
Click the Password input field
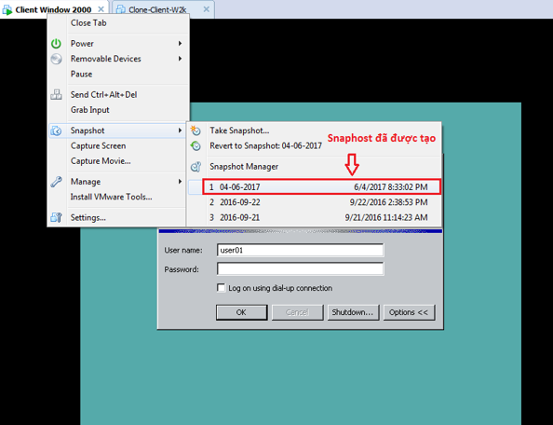coord(300,269)
